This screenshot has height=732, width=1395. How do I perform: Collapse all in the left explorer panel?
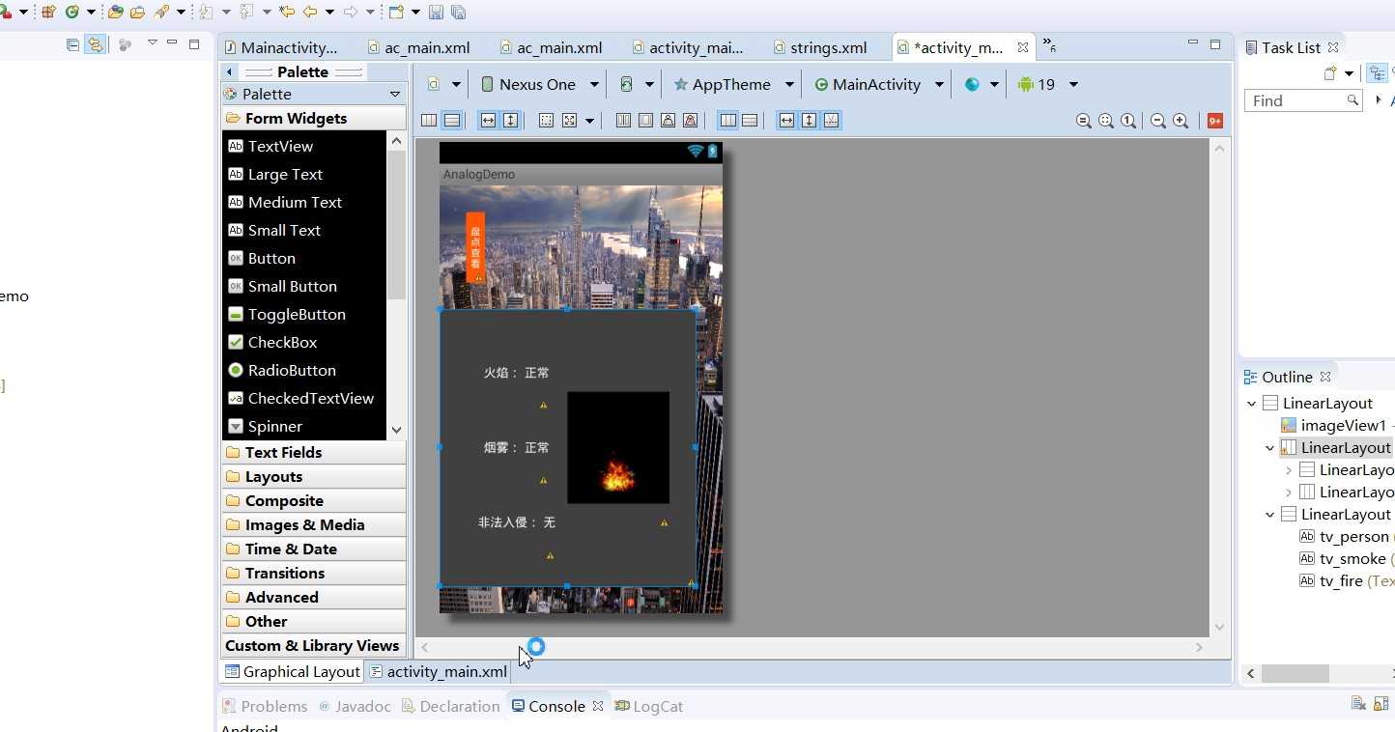pyautogui.click(x=72, y=44)
